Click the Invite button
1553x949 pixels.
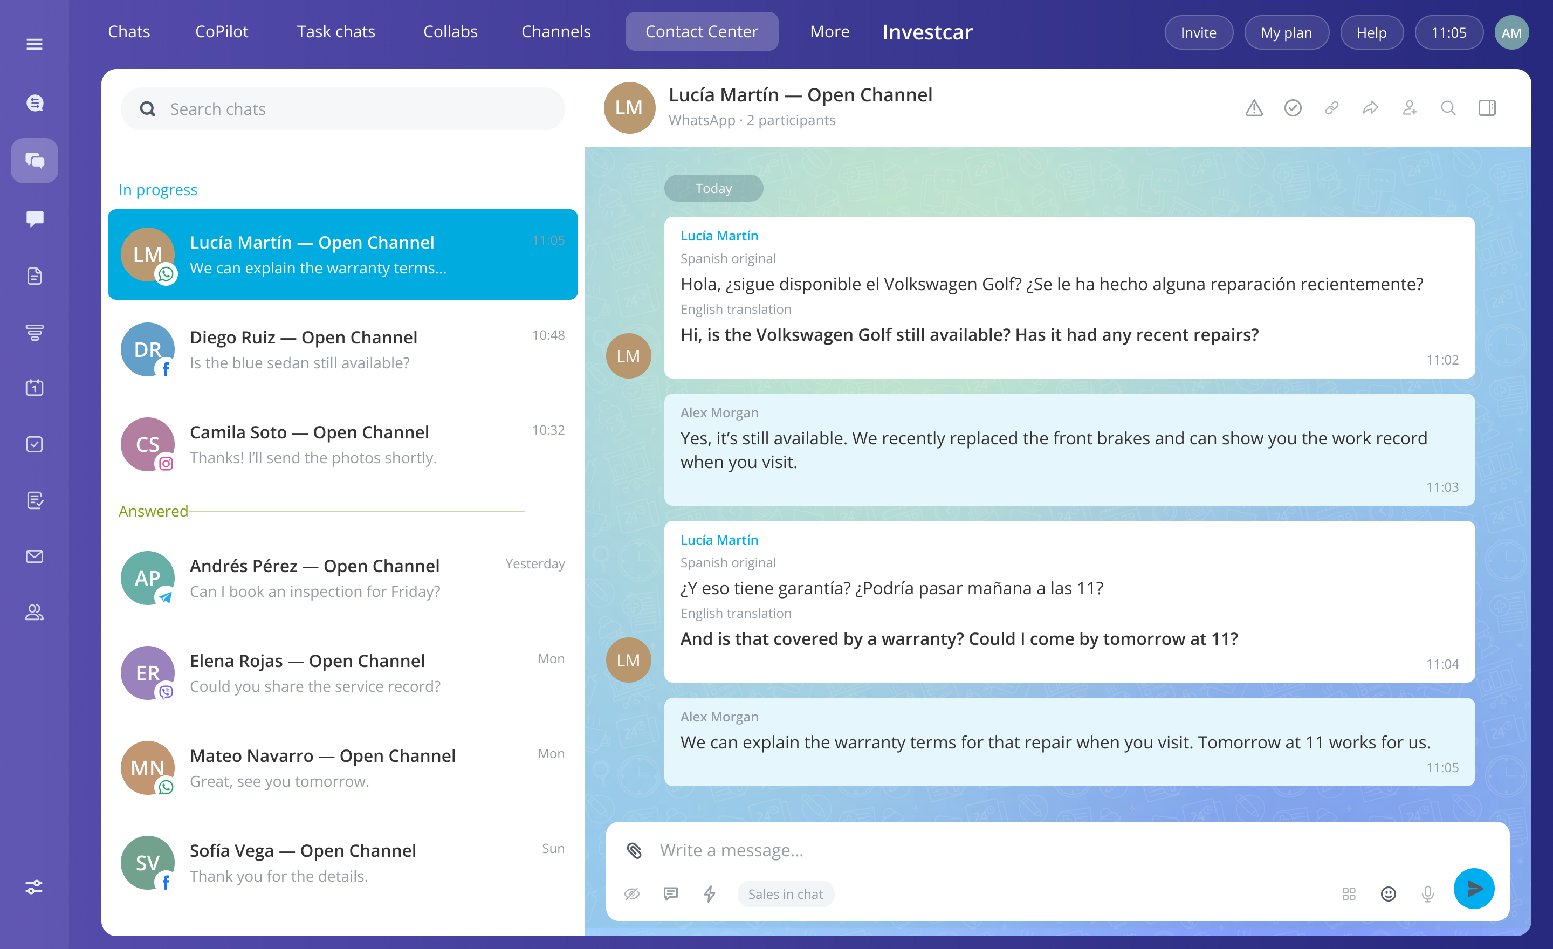coord(1198,32)
